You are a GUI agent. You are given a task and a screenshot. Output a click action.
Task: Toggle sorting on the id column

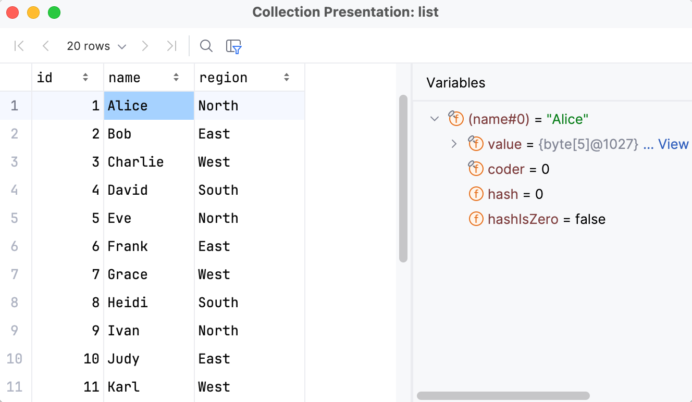[x=85, y=77]
